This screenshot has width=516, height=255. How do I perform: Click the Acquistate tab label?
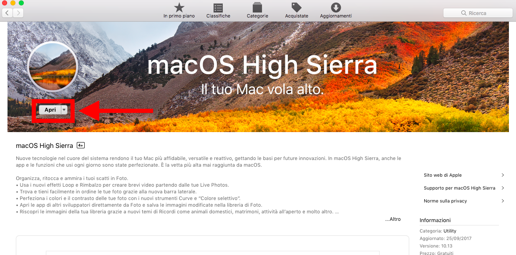(297, 16)
